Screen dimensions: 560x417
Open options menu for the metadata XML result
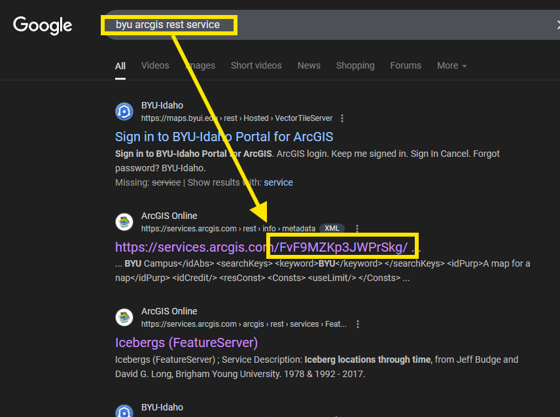point(357,228)
